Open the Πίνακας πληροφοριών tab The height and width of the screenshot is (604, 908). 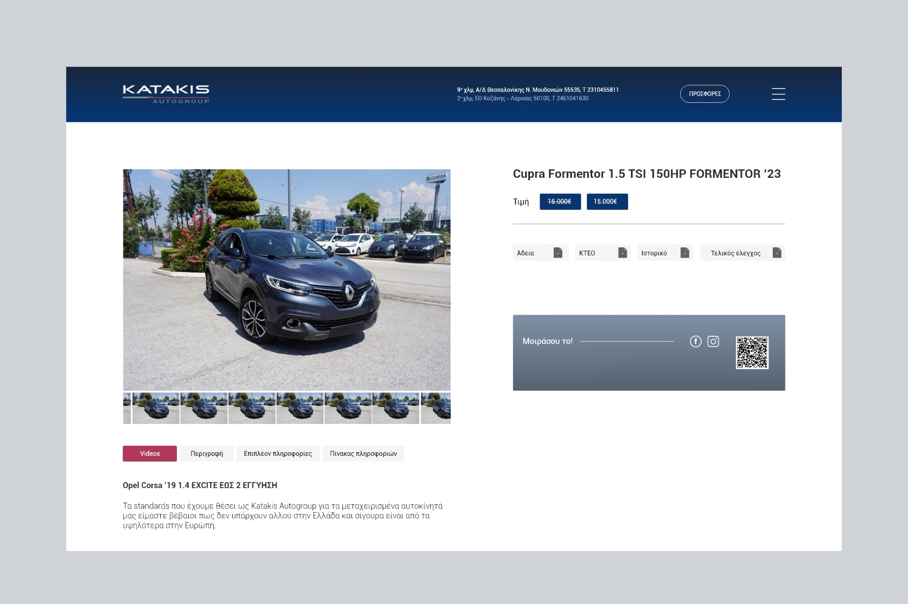363,454
